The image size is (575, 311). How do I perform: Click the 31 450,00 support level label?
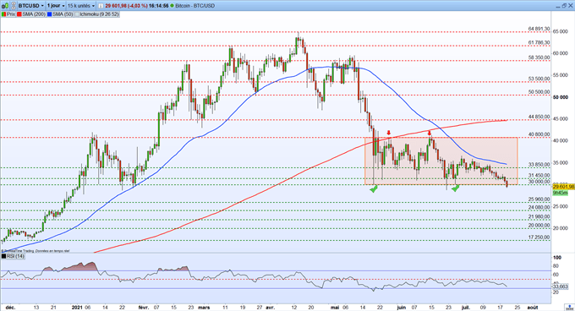point(539,176)
